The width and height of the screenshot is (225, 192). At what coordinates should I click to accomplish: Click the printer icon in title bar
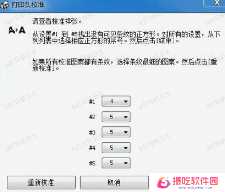click(x=4, y=5)
